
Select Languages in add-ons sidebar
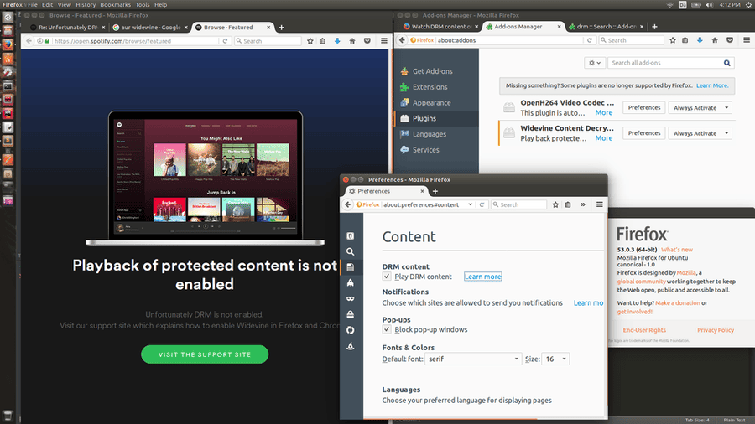437,134
